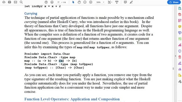Zoom out with the minus circle

[x=85, y=2]
